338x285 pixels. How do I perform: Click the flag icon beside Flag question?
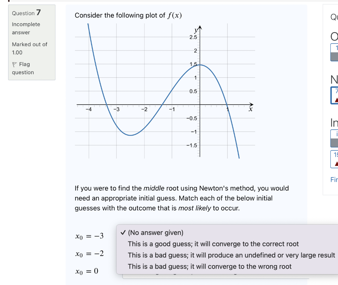tap(15, 64)
